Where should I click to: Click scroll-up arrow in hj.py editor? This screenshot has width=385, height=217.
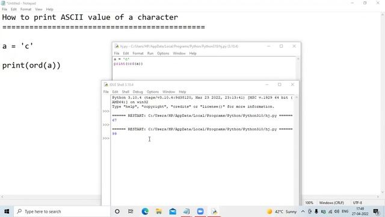298,59
